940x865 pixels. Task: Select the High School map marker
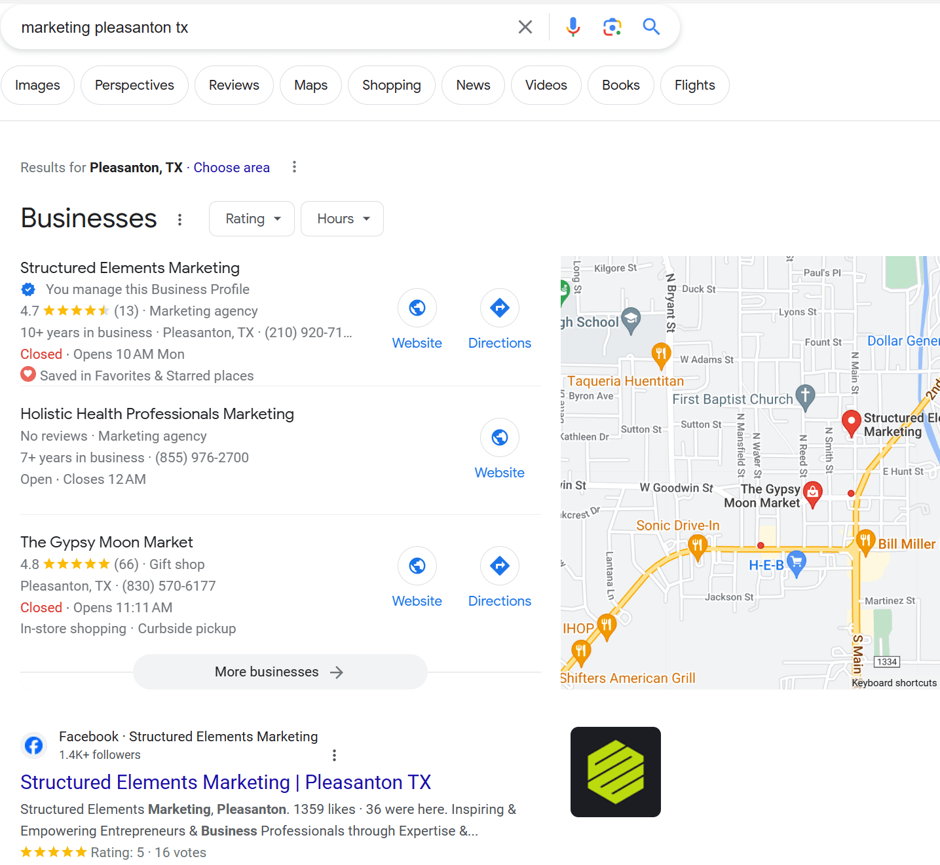tap(631, 321)
